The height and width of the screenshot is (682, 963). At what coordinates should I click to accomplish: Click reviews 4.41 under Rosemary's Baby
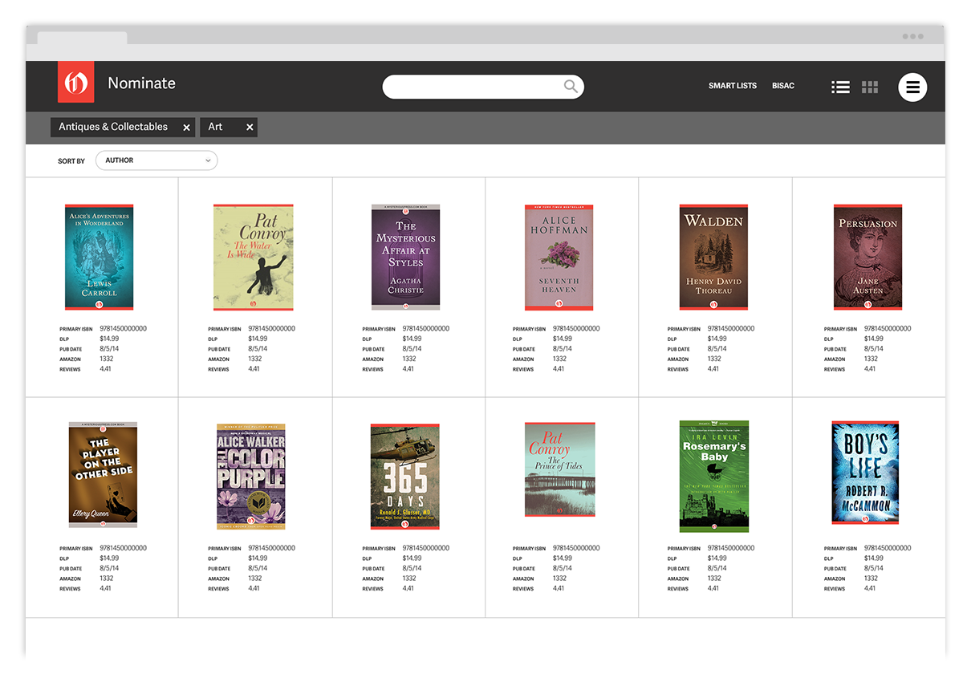[x=713, y=588]
